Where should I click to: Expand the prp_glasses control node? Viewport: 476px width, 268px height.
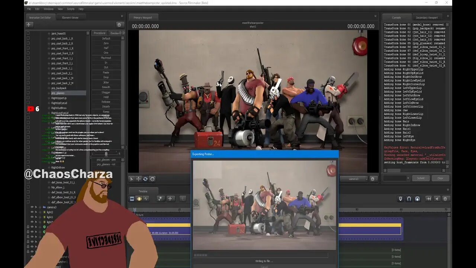click(x=49, y=93)
